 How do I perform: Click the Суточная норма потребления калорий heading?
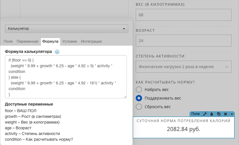click(184, 121)
